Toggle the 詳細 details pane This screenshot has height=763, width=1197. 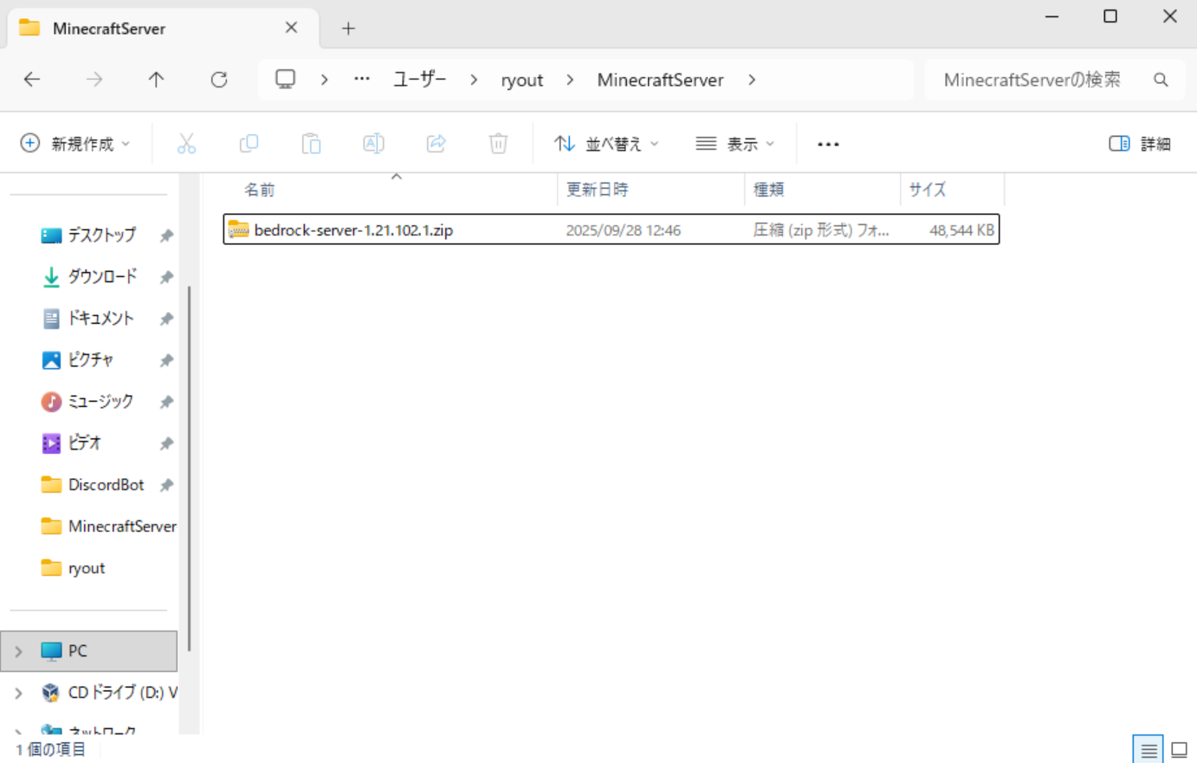click(x=1140, y=144)
